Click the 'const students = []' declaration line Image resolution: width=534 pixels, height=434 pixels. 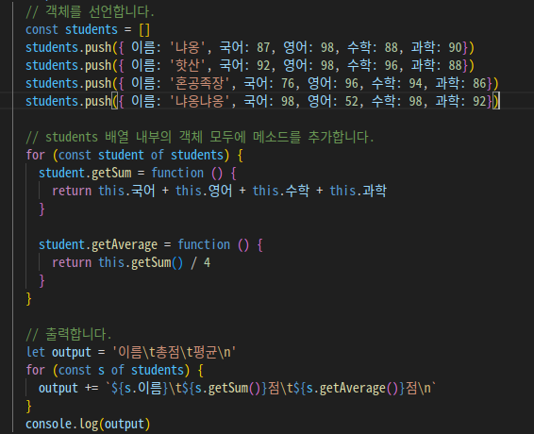(x=88, y=29)
